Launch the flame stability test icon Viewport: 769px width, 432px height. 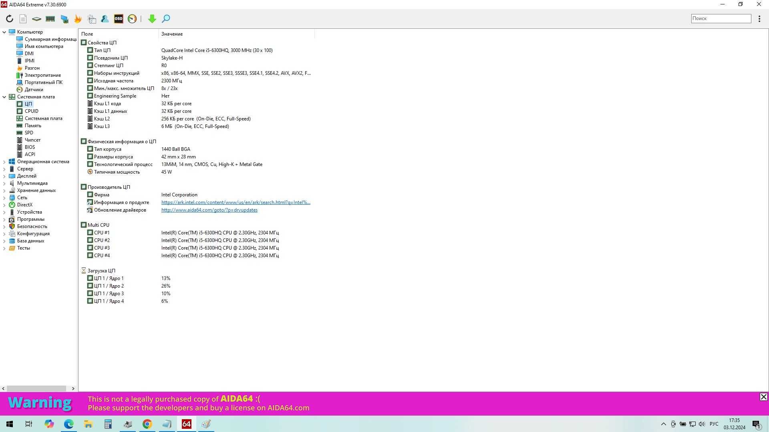tap(78, 19)
